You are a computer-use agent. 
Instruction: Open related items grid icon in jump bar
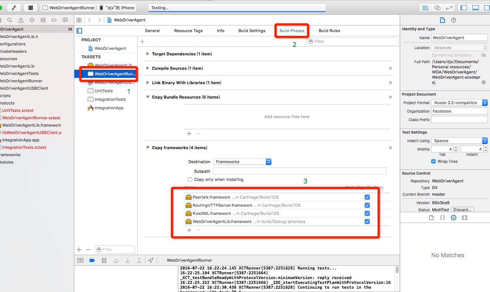tap(79, 20)
